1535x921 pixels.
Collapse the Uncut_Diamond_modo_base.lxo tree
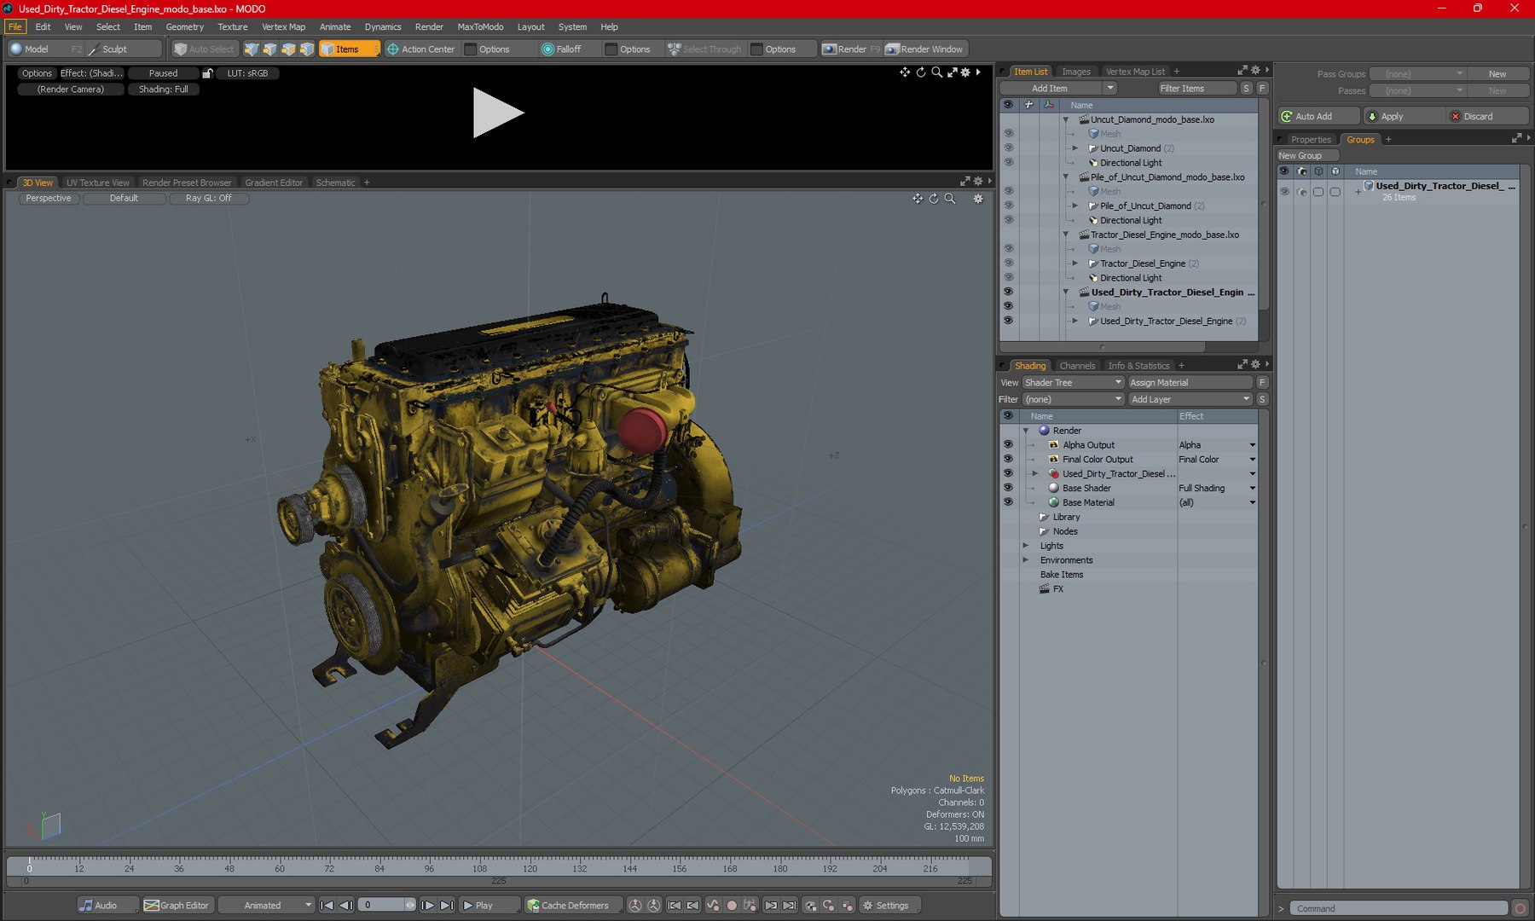[1066, 119]
